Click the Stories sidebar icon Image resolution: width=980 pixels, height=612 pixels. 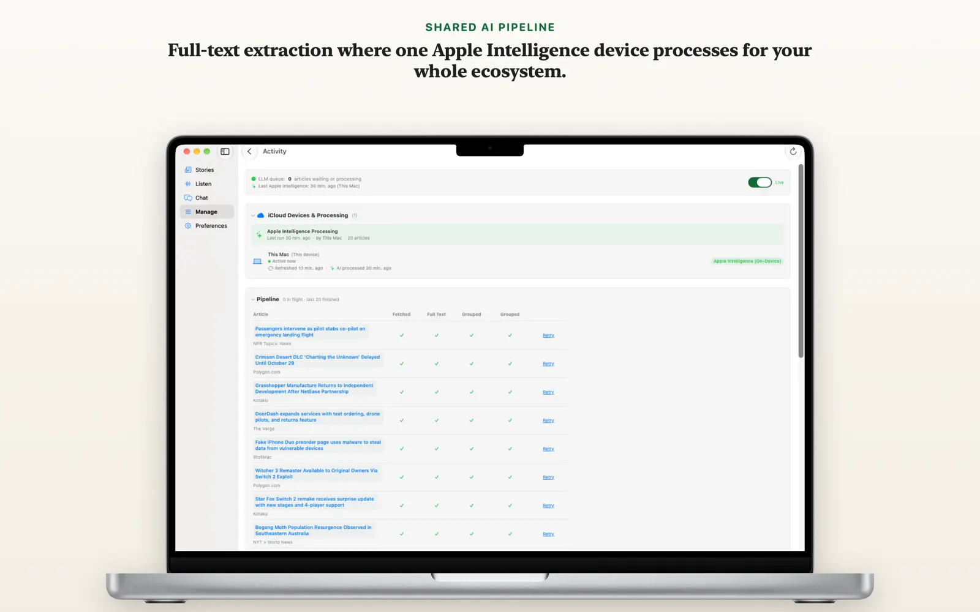[x=188, y=170]
